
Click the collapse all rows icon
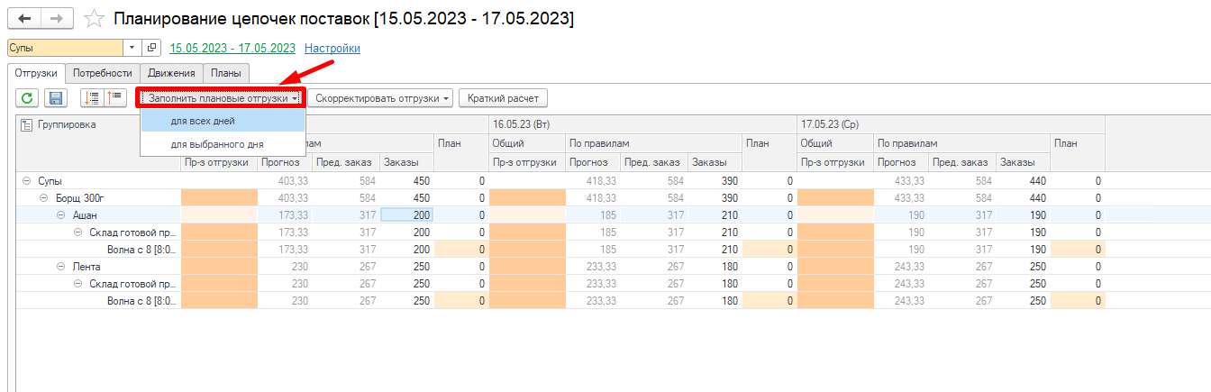tap(114, 98)
